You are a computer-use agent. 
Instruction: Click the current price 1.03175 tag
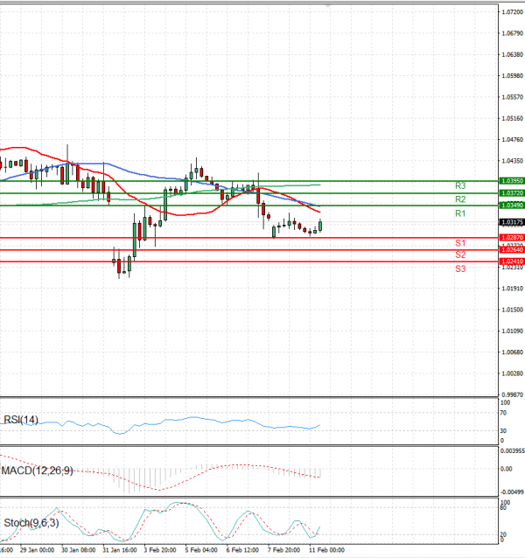tap(511, 222)
